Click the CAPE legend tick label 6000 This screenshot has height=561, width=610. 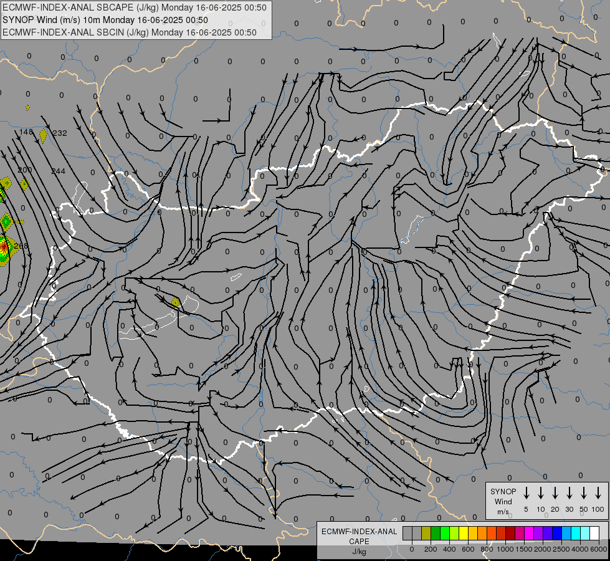click(x=599, y=549)
